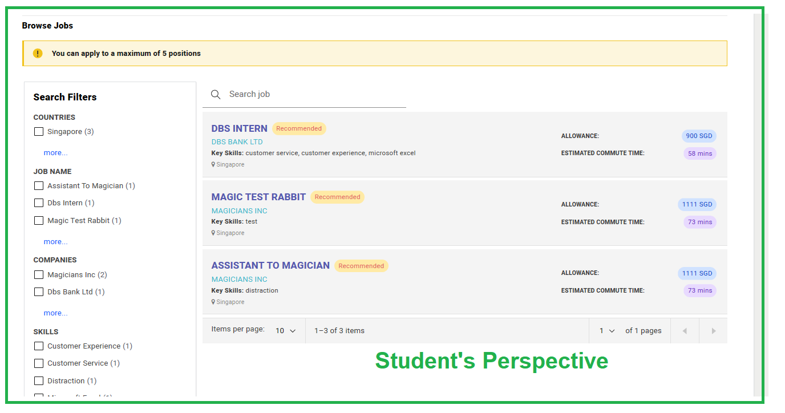Tick the Singapore country checkbox
Image resolution: width=785 pixels, height=413 pixels.
pyautogui.click(x=39, y=132)
